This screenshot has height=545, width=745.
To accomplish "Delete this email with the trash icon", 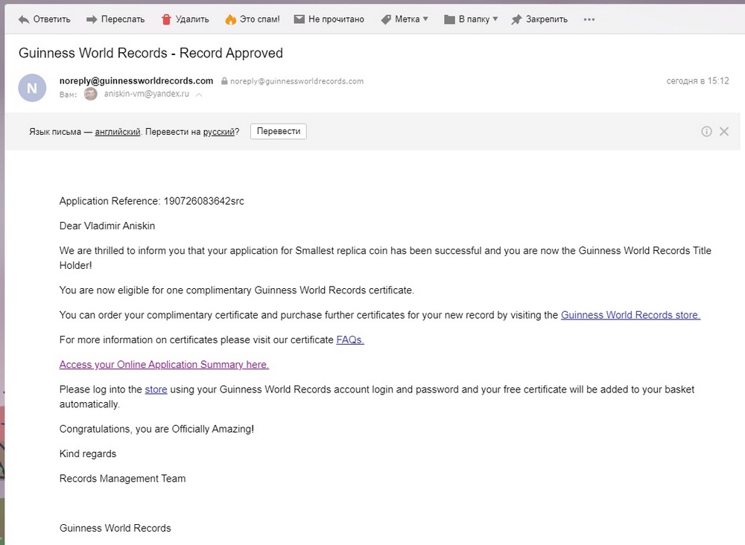I will 167,19.
